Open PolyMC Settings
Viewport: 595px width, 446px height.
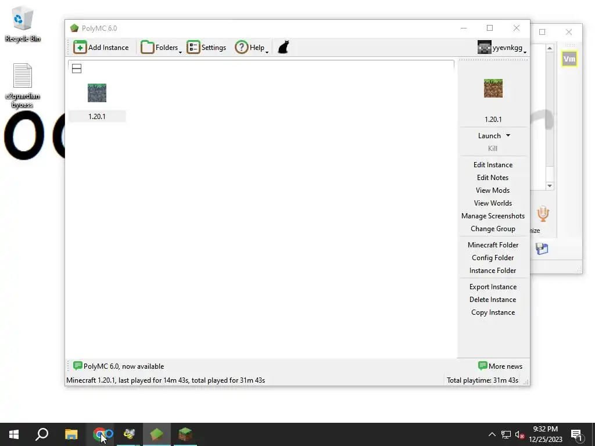[x=206, y=48]
